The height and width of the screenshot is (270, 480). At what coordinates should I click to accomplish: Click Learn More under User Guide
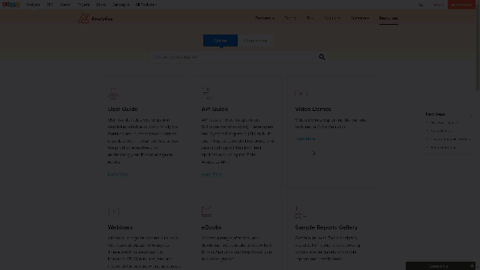pos(118,174)
